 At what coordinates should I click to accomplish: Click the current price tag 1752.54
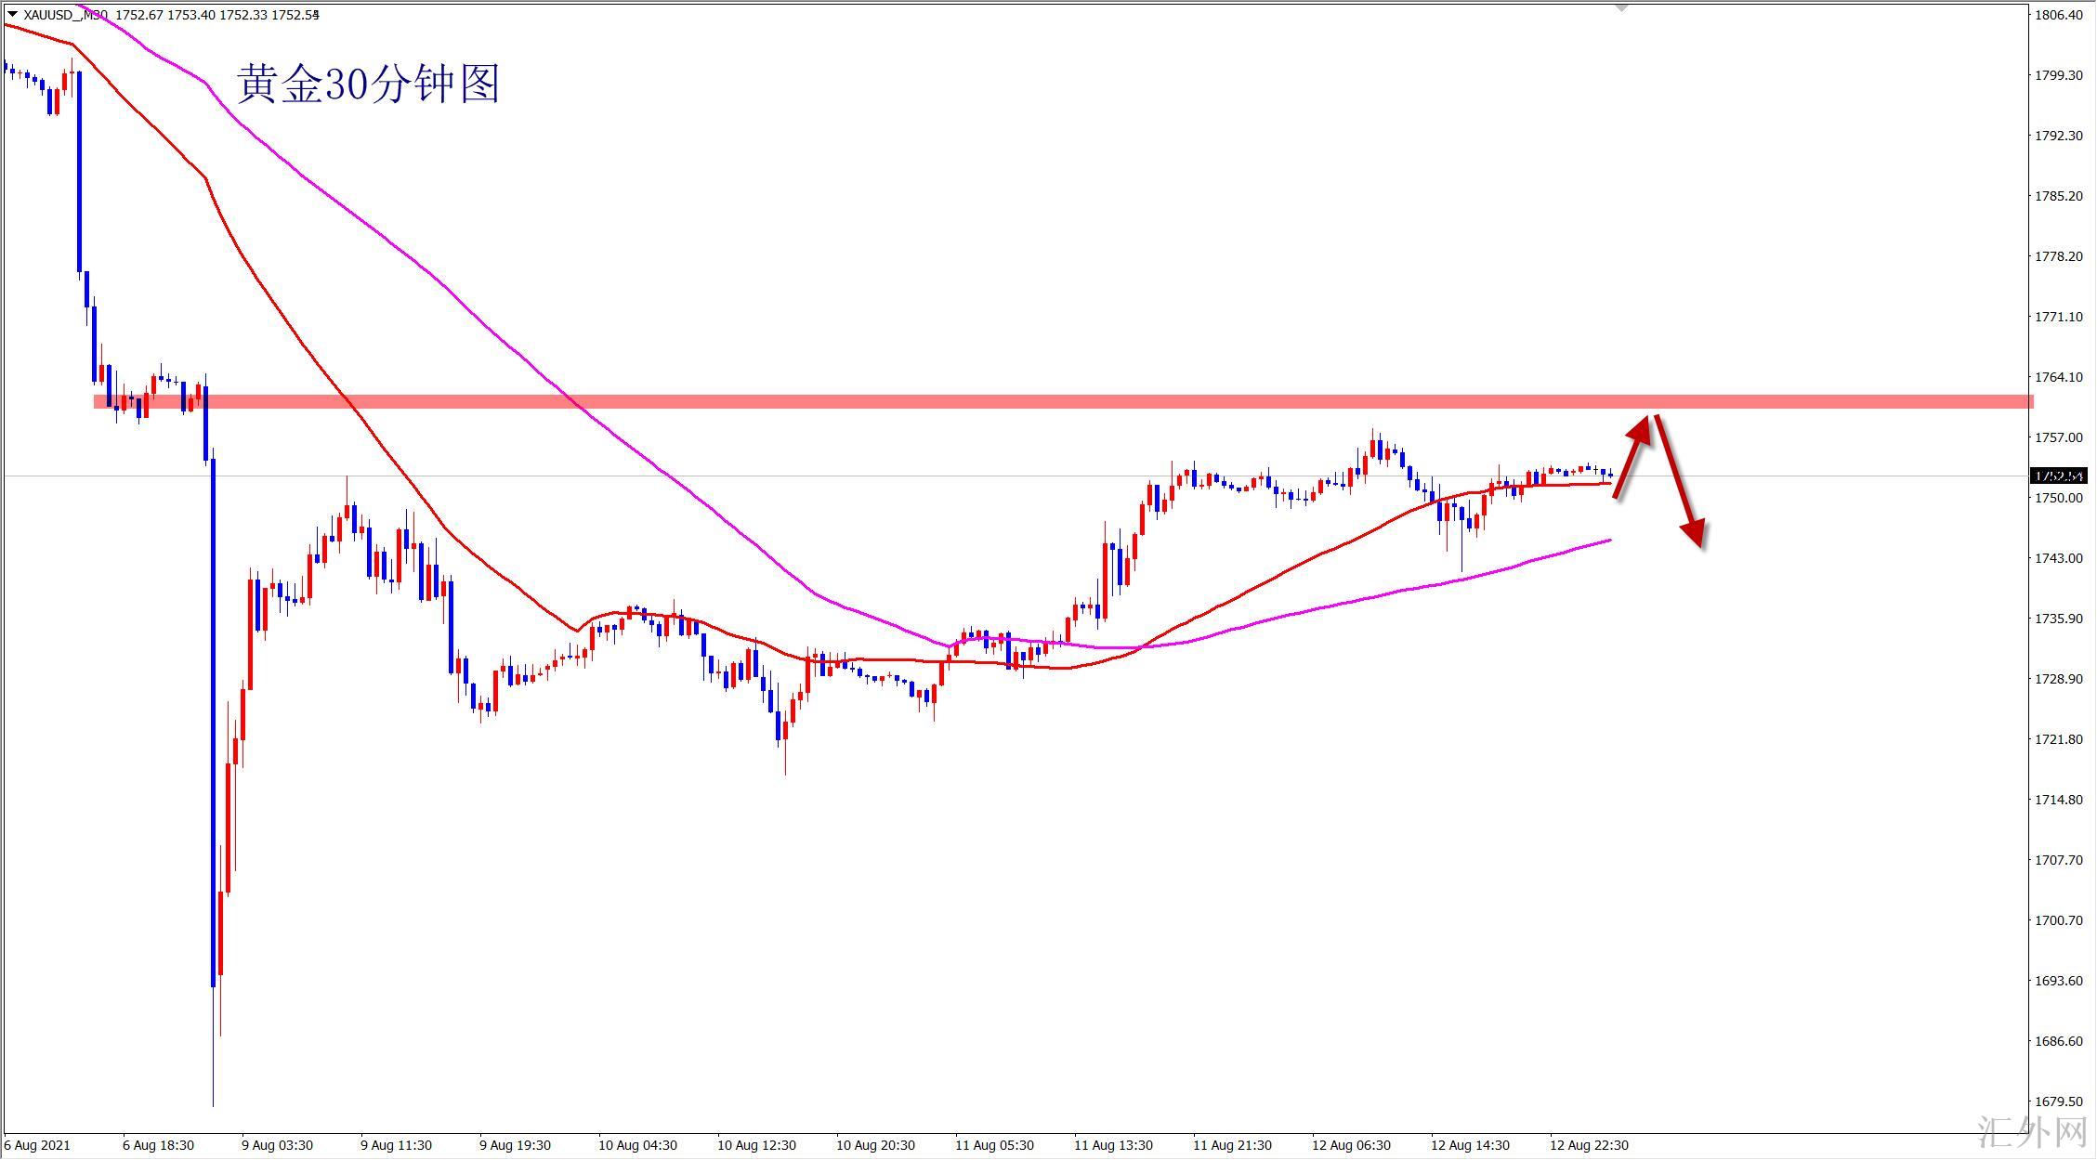[x=2060, y=476]
